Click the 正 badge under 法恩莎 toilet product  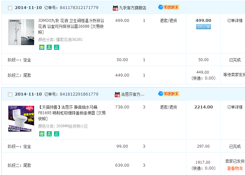coord(57,134)
